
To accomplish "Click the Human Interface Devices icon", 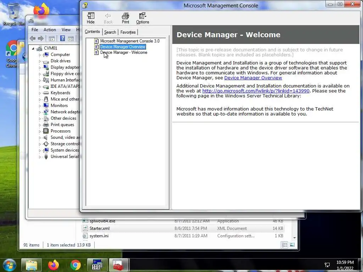I will coord(46,80).
